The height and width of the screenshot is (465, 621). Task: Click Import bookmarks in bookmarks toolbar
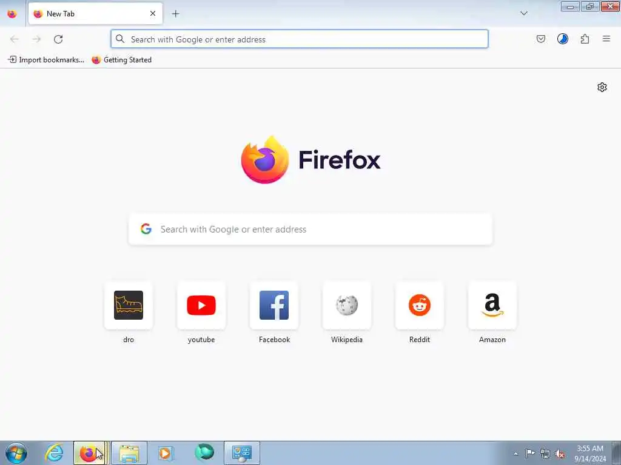click(46, 60)
